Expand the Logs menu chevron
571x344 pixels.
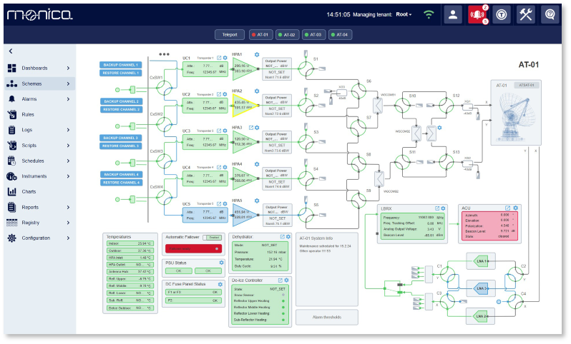(x=68, y=130)
